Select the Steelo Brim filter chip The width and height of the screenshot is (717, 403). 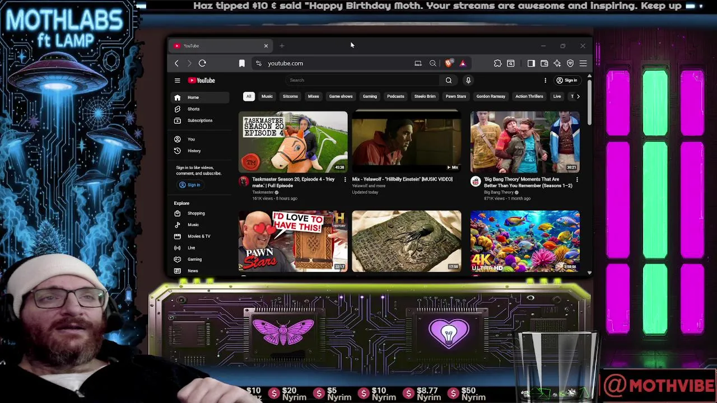click(x=425, y=96)
